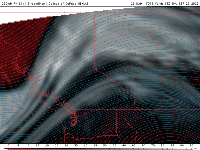200x150 pixels.
Task: Click the 'F072' forecast hour text
Action: click(x=149, y=3)
